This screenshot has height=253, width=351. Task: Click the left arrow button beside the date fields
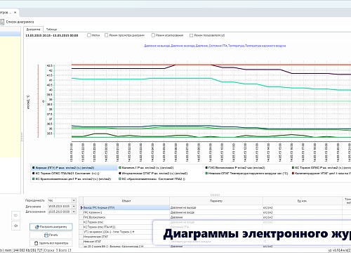coord(15,226)
